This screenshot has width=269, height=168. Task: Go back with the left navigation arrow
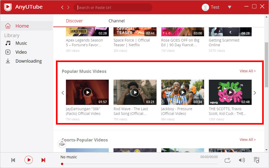[62, 7]
